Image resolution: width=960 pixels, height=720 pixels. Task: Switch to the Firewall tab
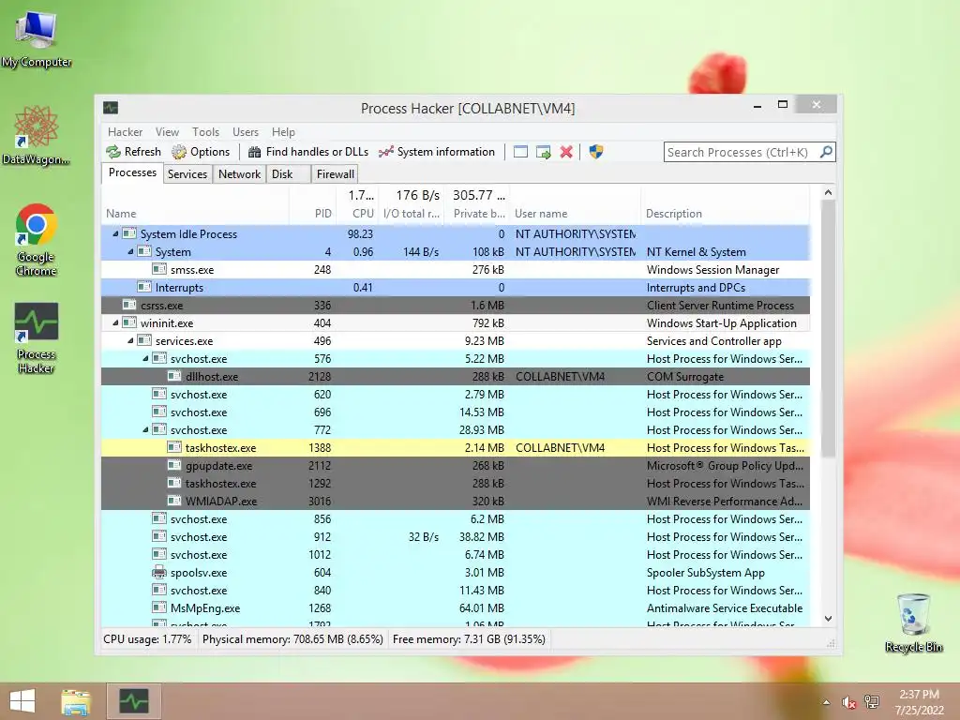(335, 174)
